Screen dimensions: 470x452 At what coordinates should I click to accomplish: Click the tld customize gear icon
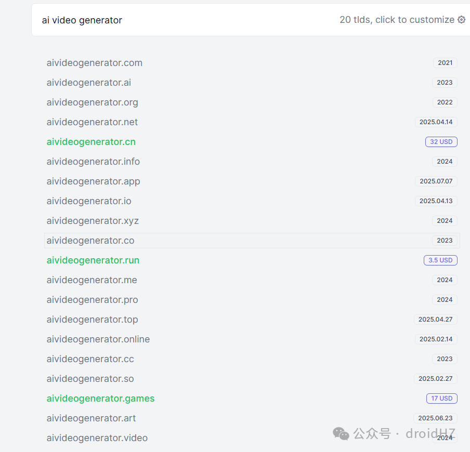(461, 20)
